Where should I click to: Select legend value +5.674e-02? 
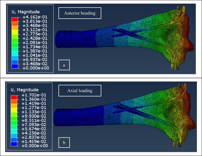coord(34,129)
